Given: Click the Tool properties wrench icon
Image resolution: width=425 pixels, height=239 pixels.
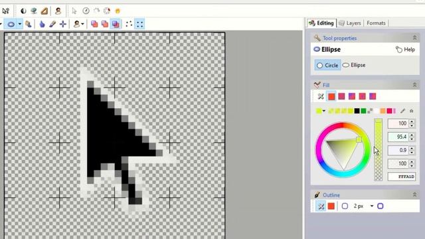Looking at the screenshot, I should coord(317,38).
